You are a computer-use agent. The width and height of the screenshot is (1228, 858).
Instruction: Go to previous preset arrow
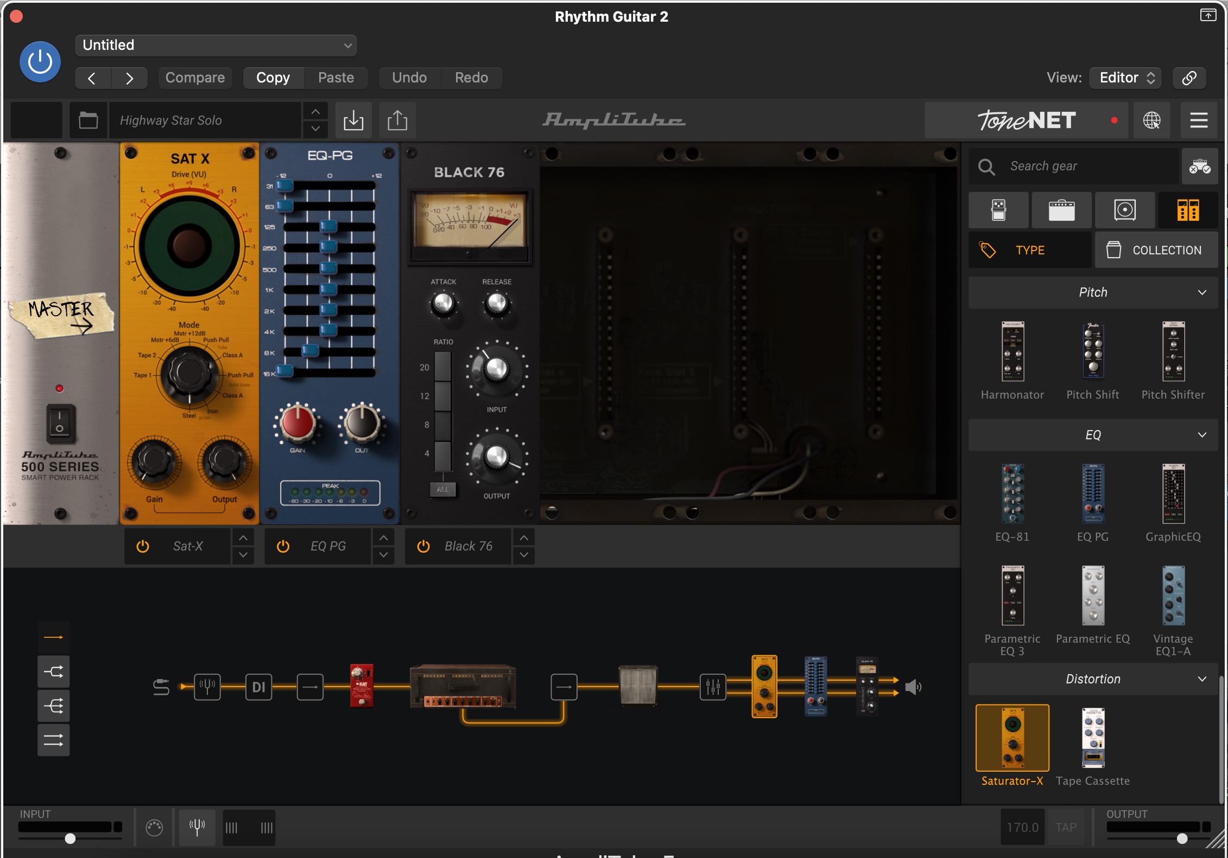(92, 78)
